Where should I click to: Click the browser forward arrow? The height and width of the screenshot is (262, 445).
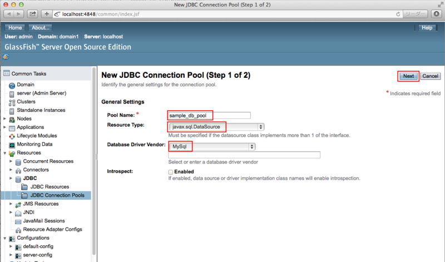point(19,13)
